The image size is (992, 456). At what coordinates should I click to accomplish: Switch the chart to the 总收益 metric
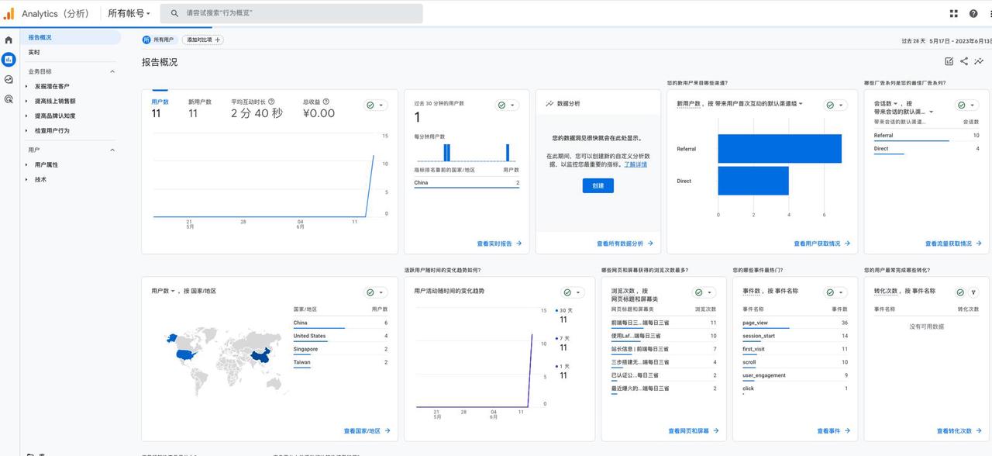(x=319, y=108)
